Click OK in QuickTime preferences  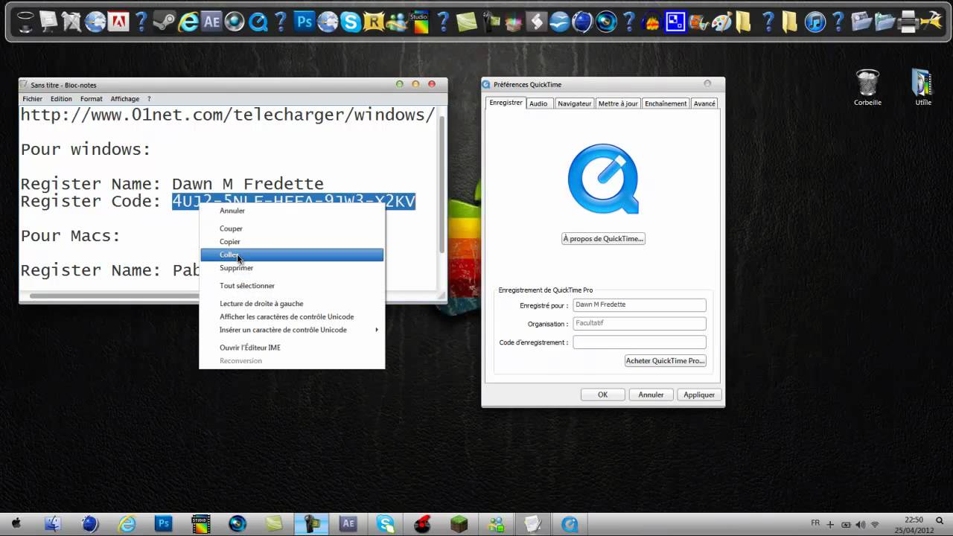click(602, 395)
